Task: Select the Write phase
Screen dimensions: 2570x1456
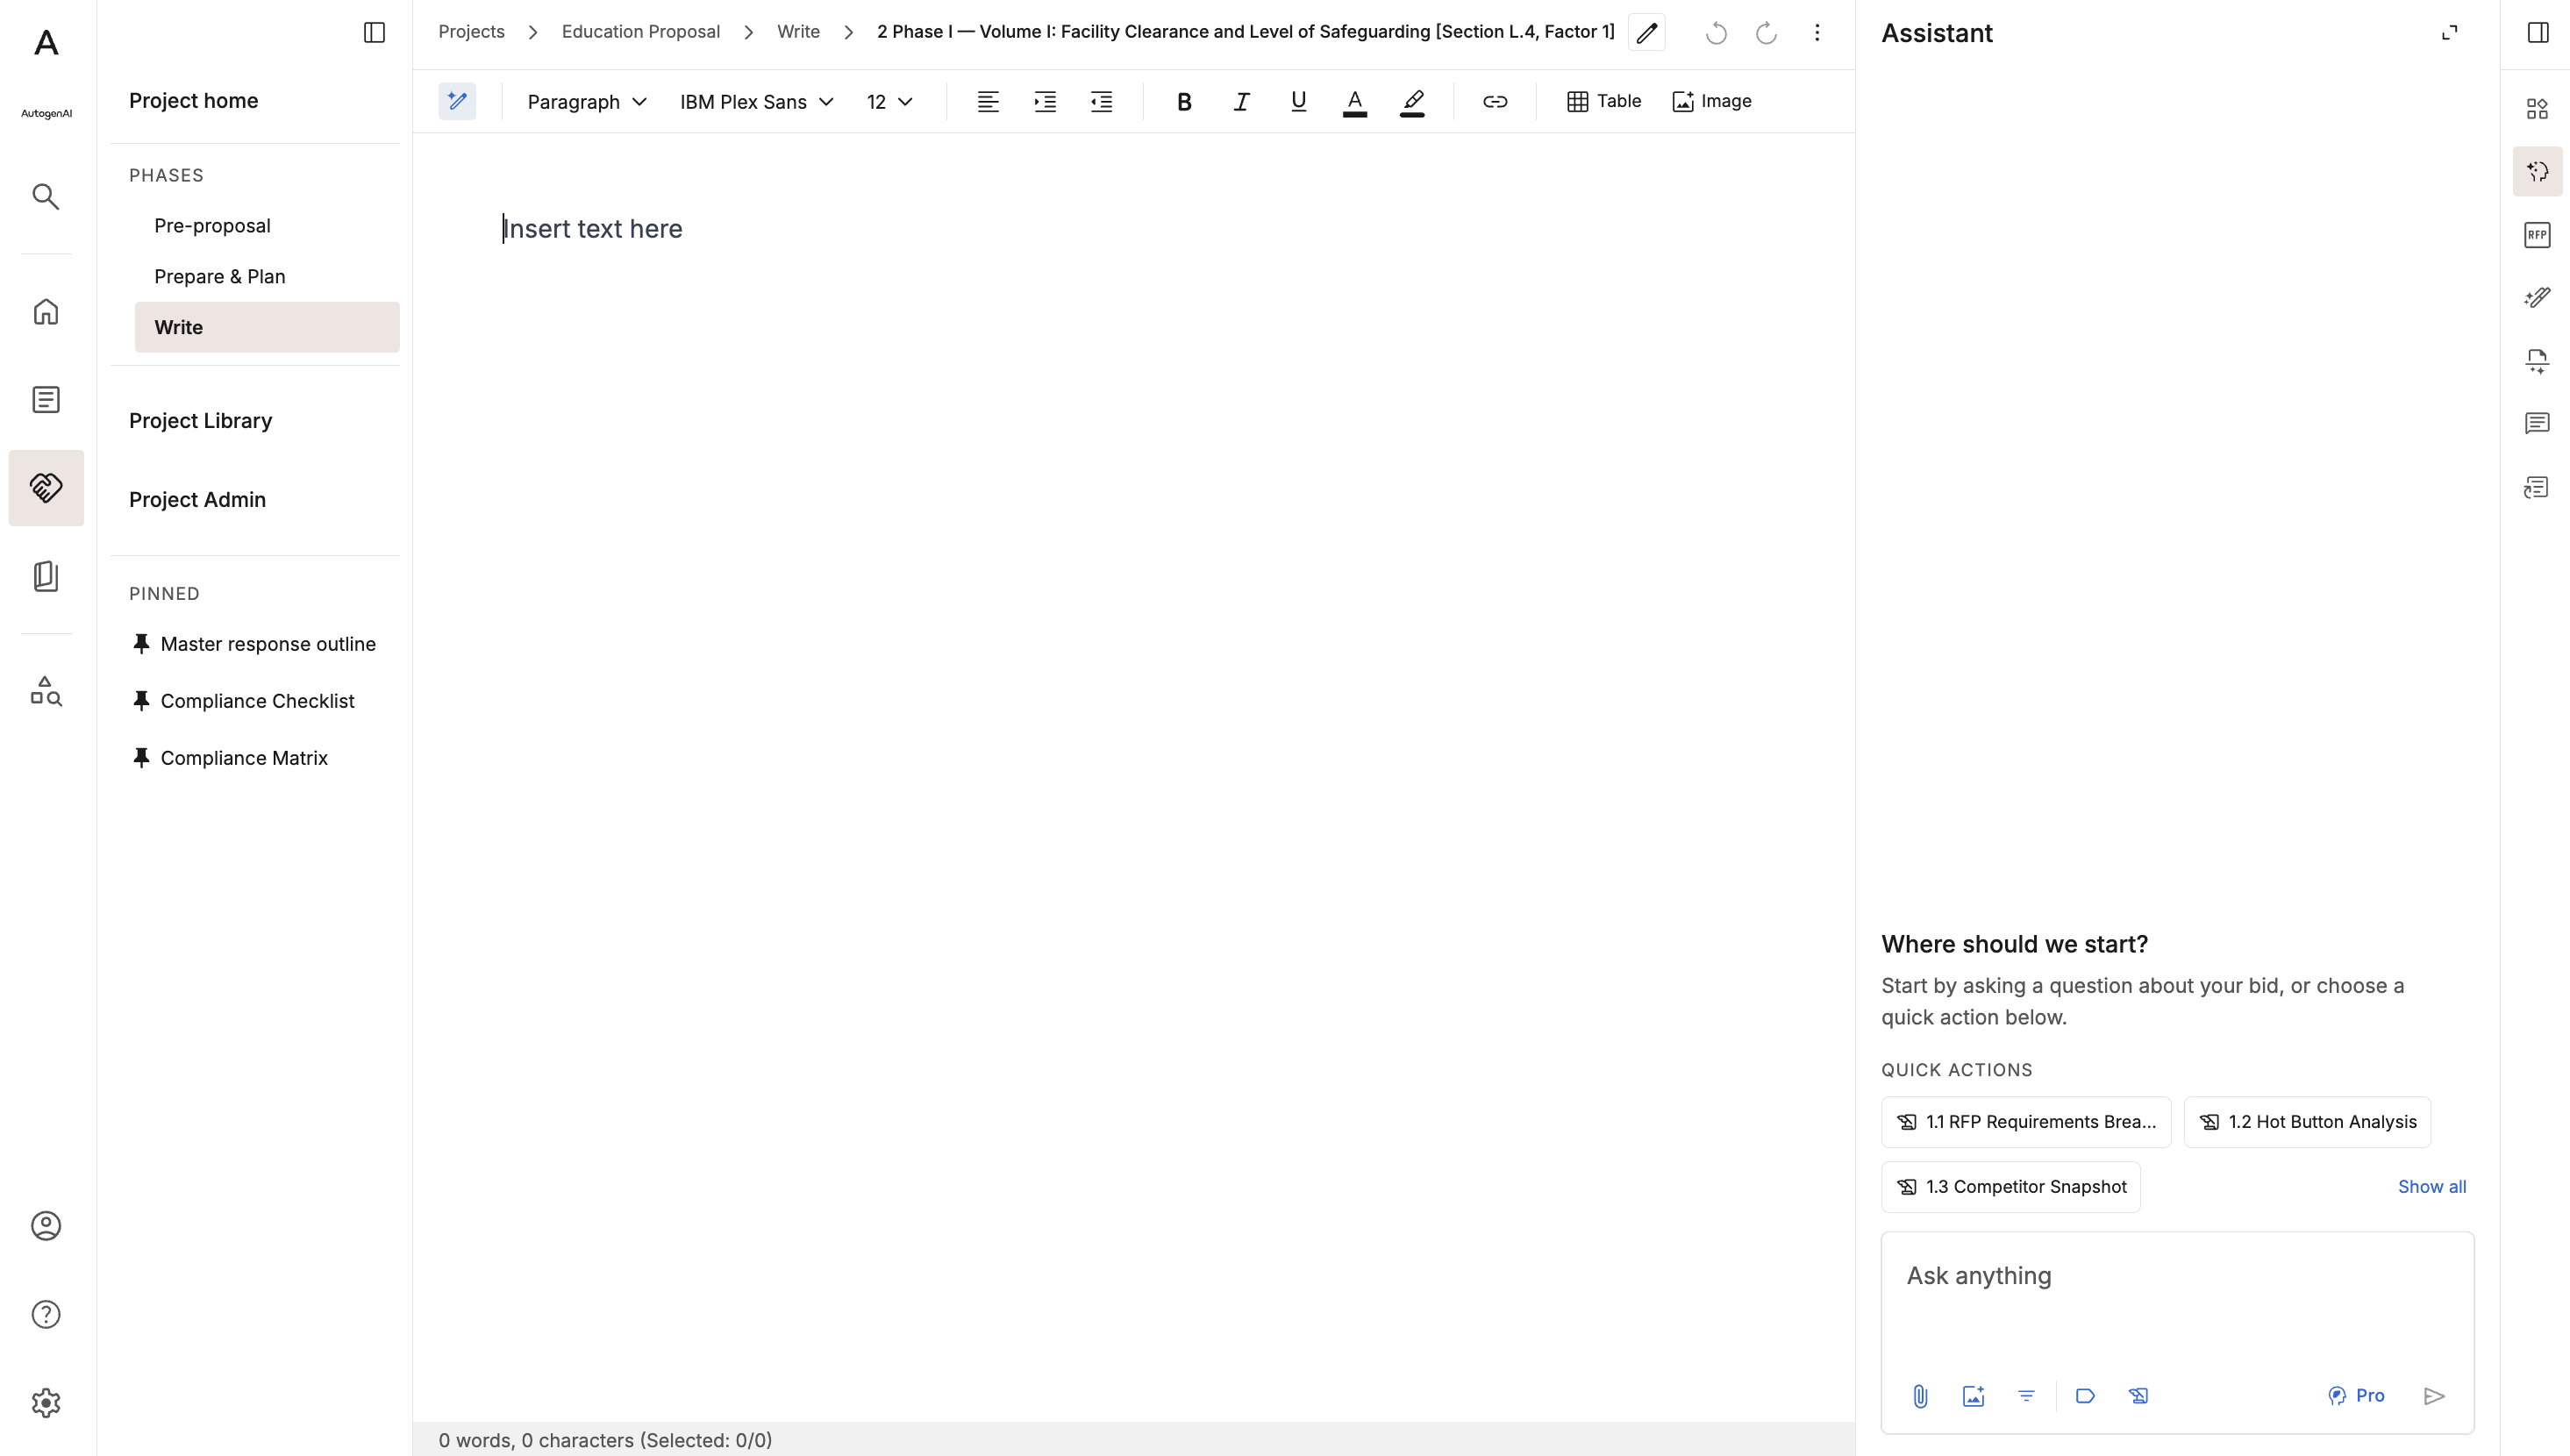Action: click(266, 327)
